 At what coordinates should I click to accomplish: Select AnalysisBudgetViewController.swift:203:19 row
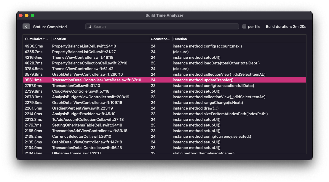pyautogui.click(x=165, y=97)
